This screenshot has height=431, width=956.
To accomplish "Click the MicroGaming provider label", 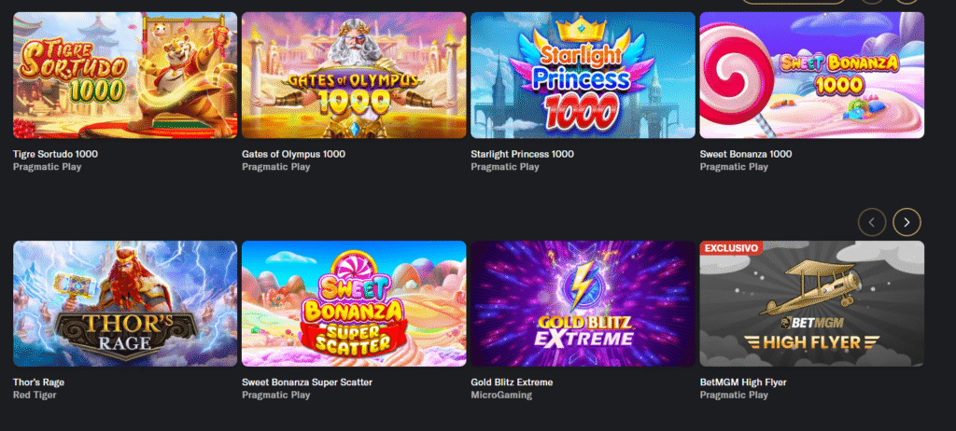I will (x=501, y=395).
